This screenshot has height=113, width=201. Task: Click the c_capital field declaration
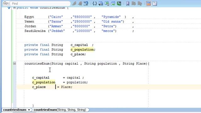[79, 45]
